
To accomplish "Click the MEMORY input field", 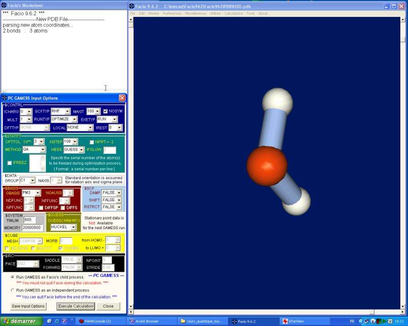I will point(32,228).
